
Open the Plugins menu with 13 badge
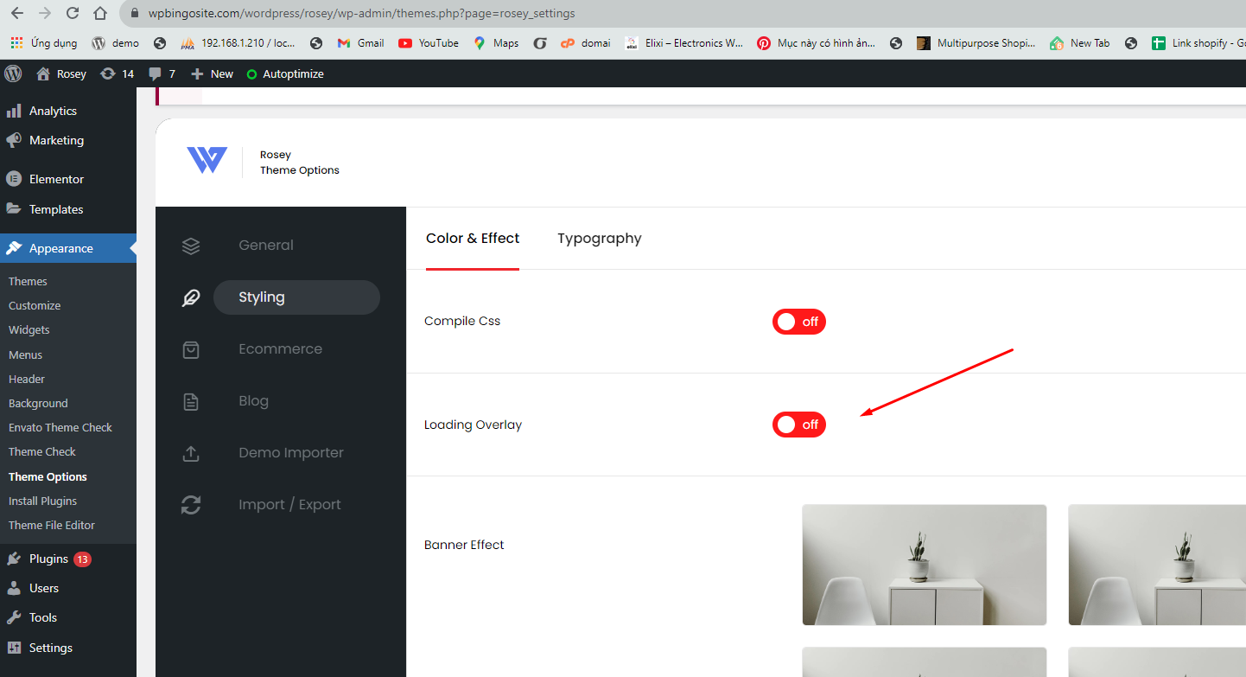pos(68,559)
